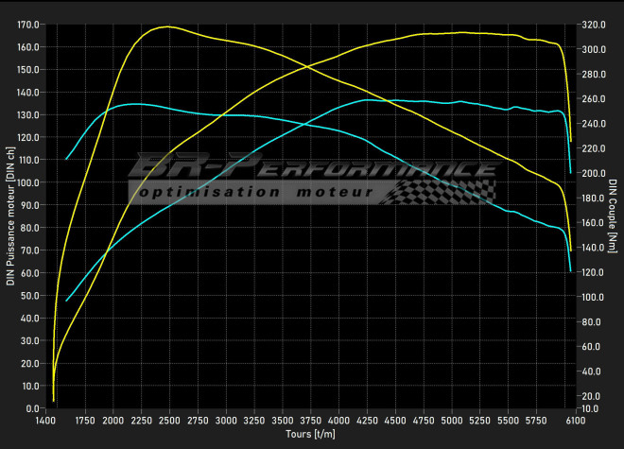Click the 10.0 label on the torque axis
This screenshot has height=449, width=624.
(591, 408)
